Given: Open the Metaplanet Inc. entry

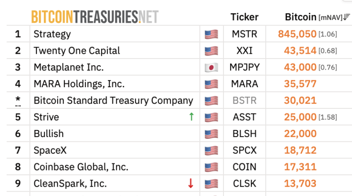Looking at the screenshot, I should point(69,67).
